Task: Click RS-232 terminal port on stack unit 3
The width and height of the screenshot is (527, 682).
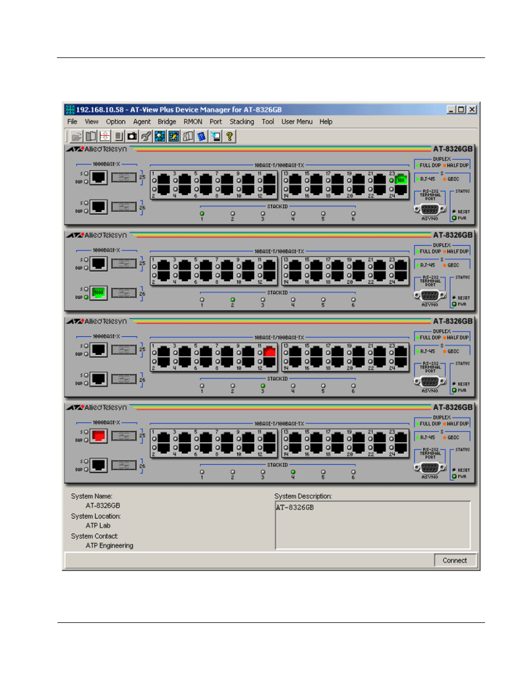Action: [430, 382]
